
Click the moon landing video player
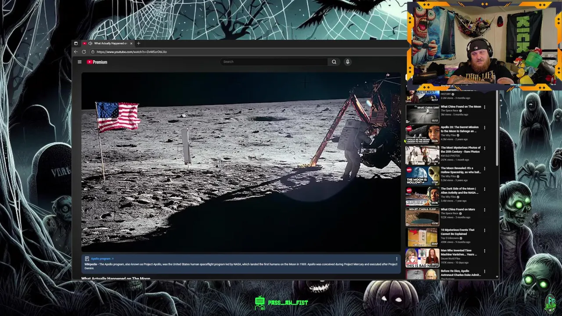[x=241, y=162]
